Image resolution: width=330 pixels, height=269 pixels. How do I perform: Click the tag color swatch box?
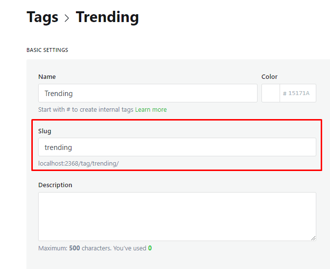click(x=271, y=93)
